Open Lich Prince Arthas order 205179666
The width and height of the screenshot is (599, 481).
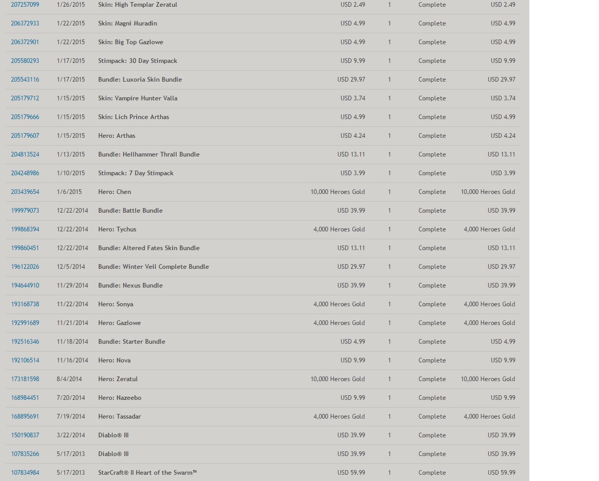[x=25, y=117]
